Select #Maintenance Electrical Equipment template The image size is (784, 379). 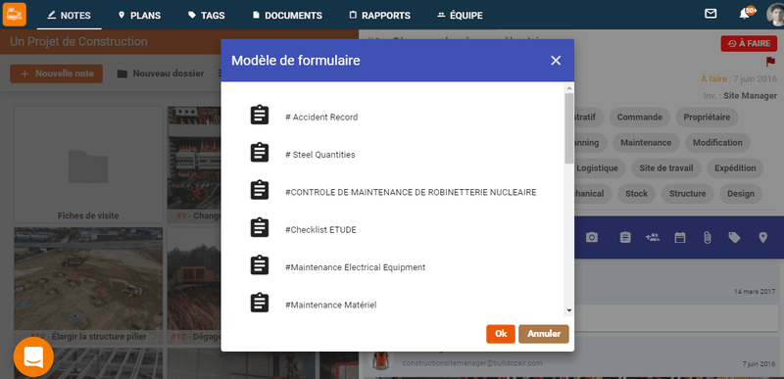(355, 267)
